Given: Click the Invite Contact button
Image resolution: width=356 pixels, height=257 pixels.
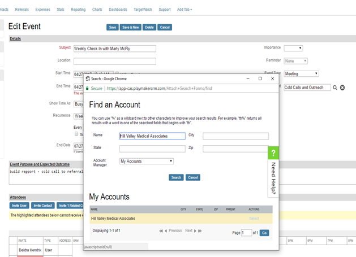Looking at the screenshot, I should [x=43, y=206].
